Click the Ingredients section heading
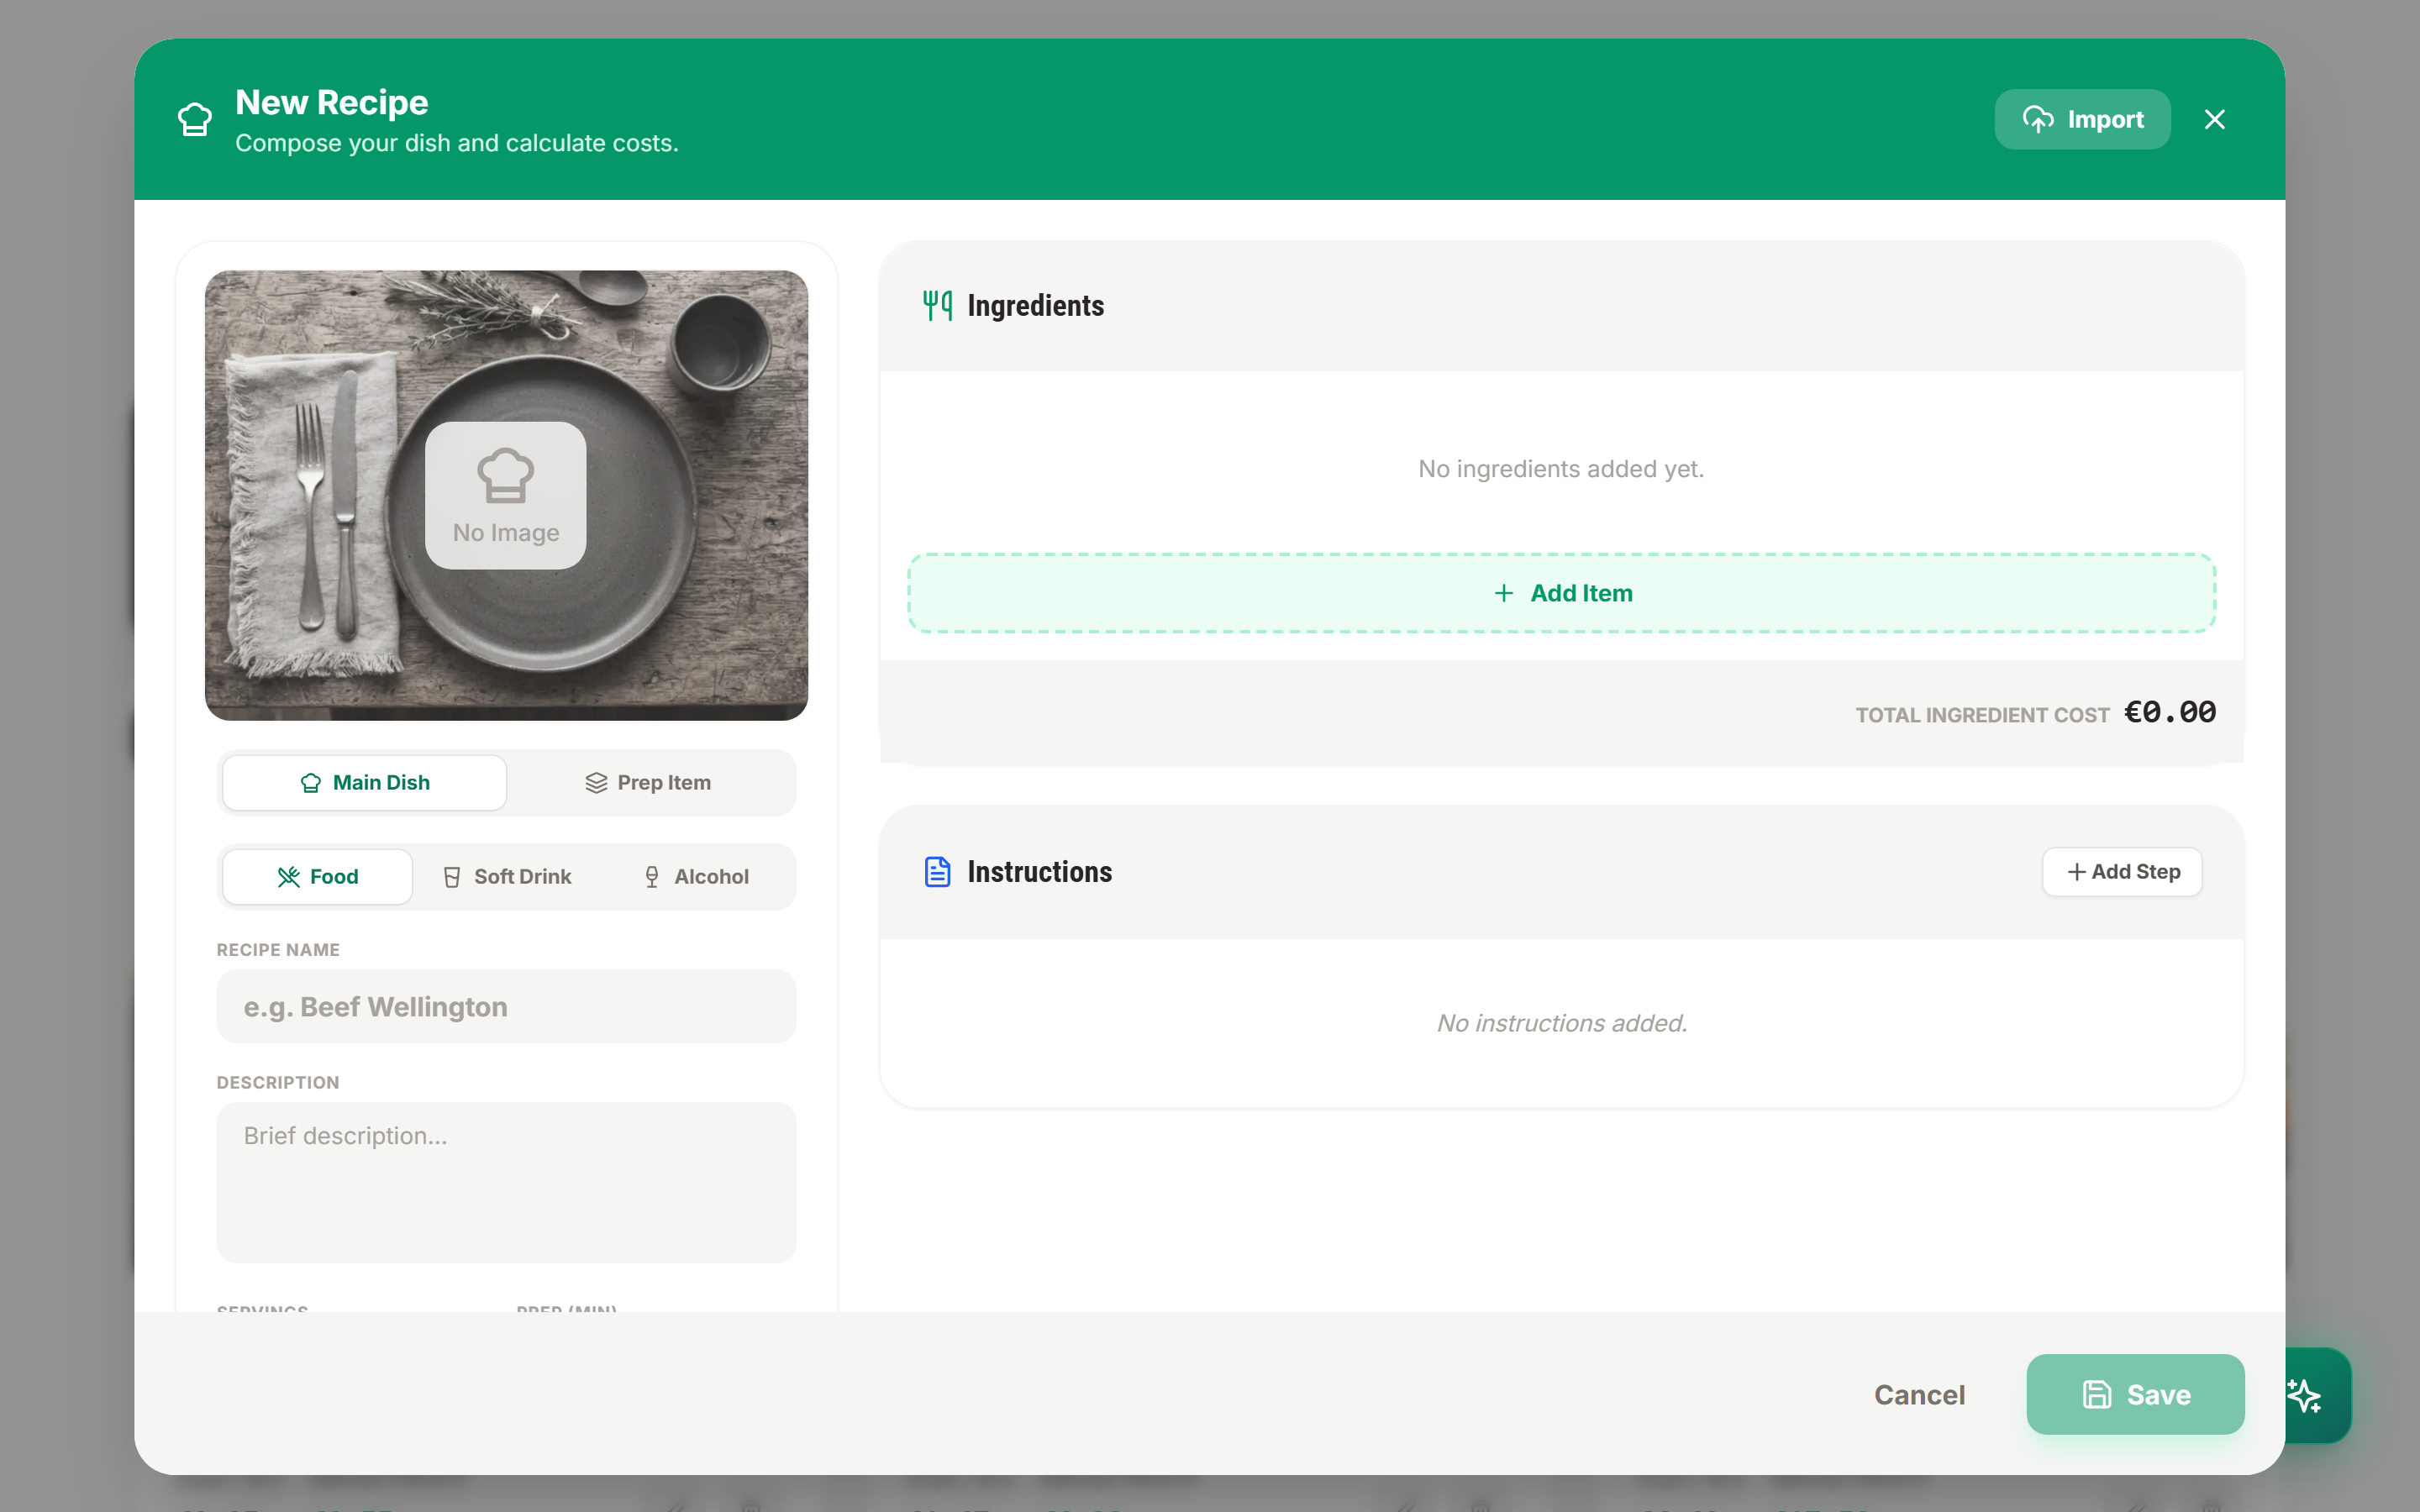Viewport: 2420px width, 1512px height. tap(1035, 305)
